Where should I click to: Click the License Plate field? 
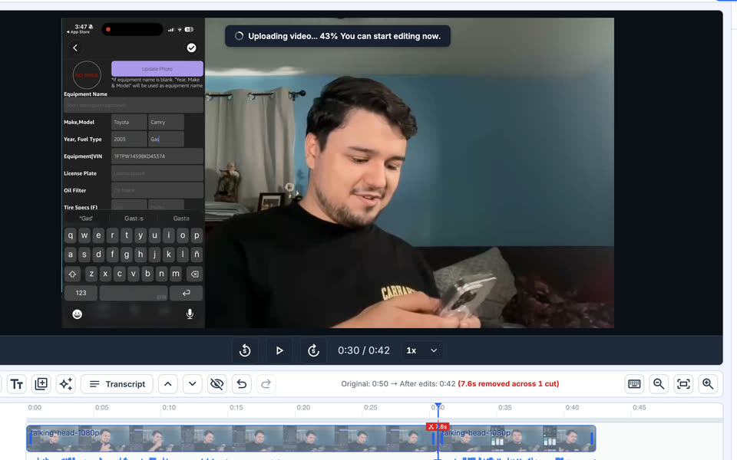157,173
